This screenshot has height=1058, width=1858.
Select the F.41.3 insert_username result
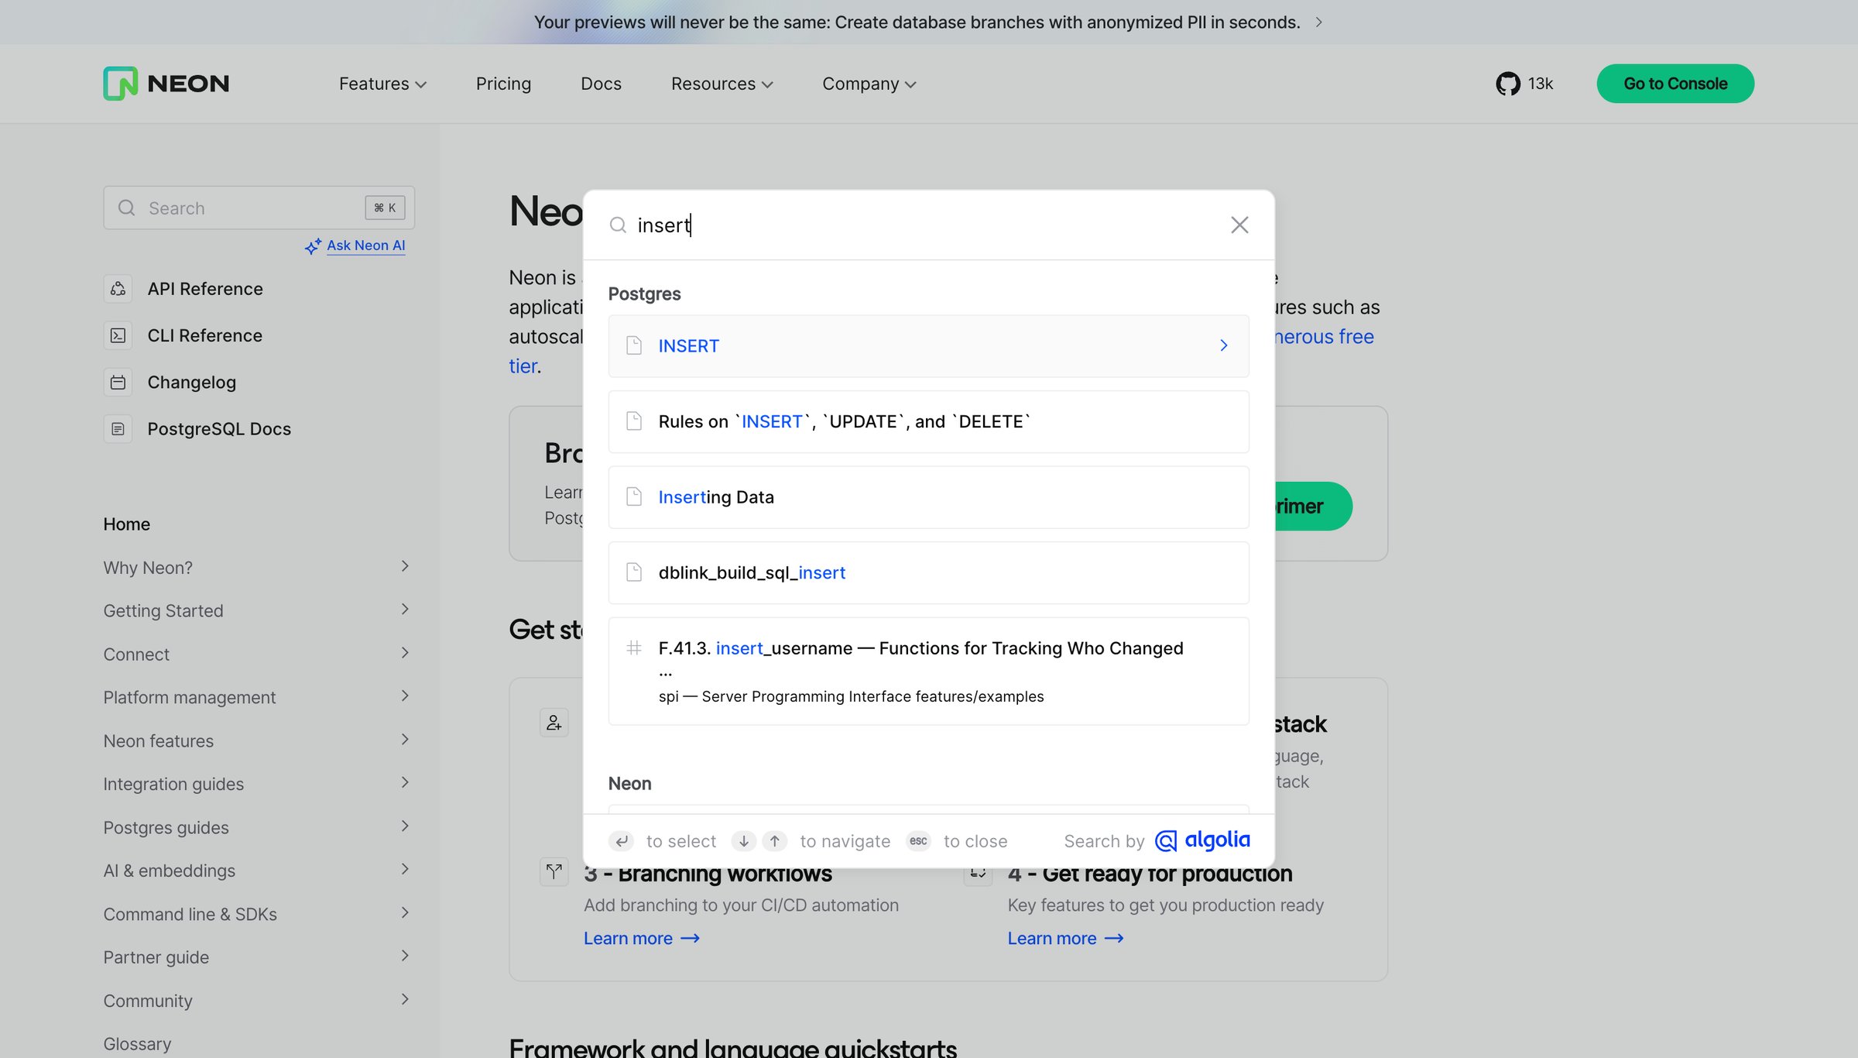(x=928, y=671)
